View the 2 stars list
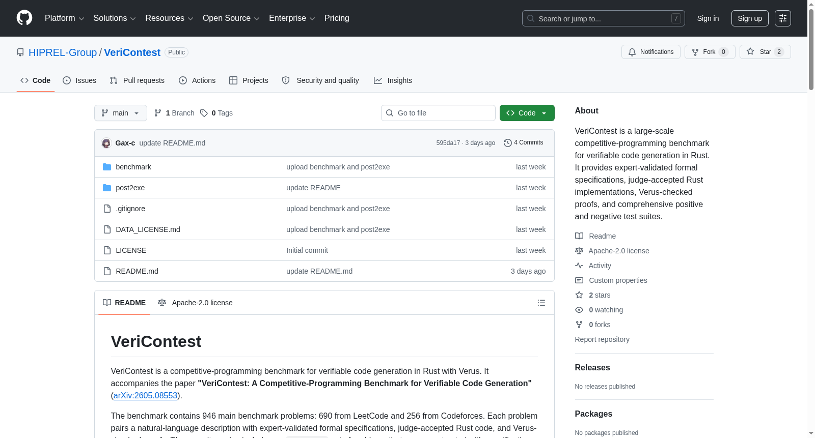 pos(593,295)
